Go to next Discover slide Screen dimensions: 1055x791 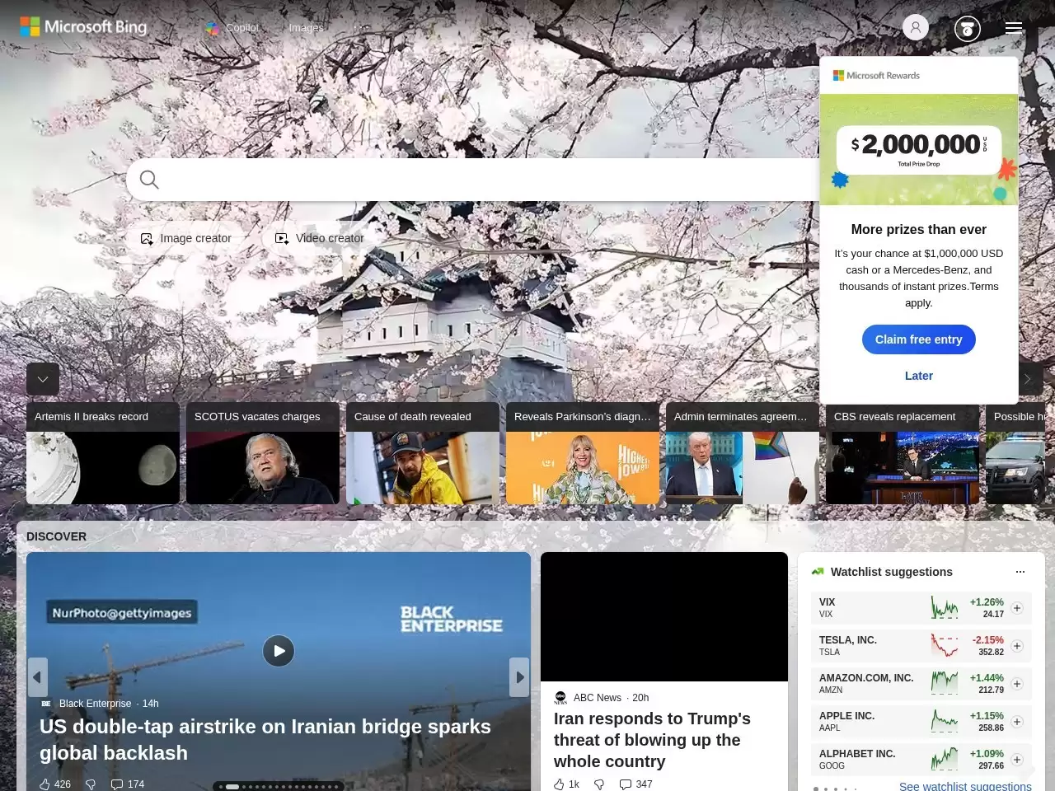[519, 677]
